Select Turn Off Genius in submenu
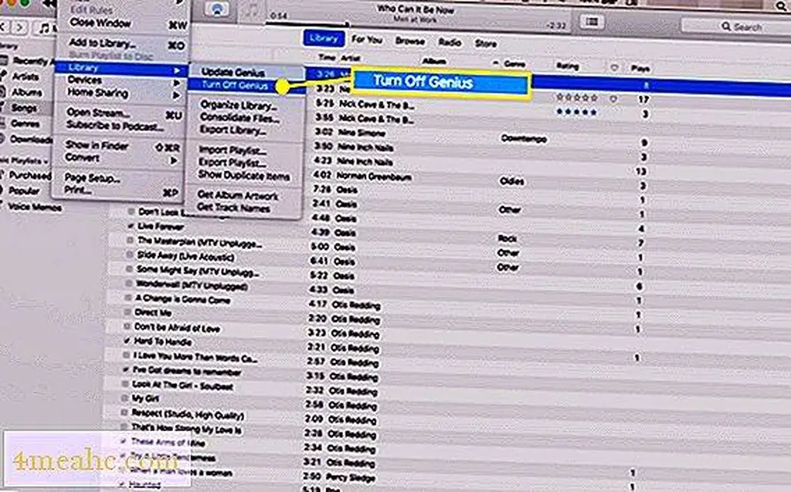Image resolution: width=791 pixels, height=492 pixels. [x=234, y=86]
